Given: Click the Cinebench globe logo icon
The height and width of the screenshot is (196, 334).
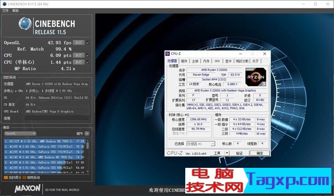Looking at the screenshot, I should point(25,23).
